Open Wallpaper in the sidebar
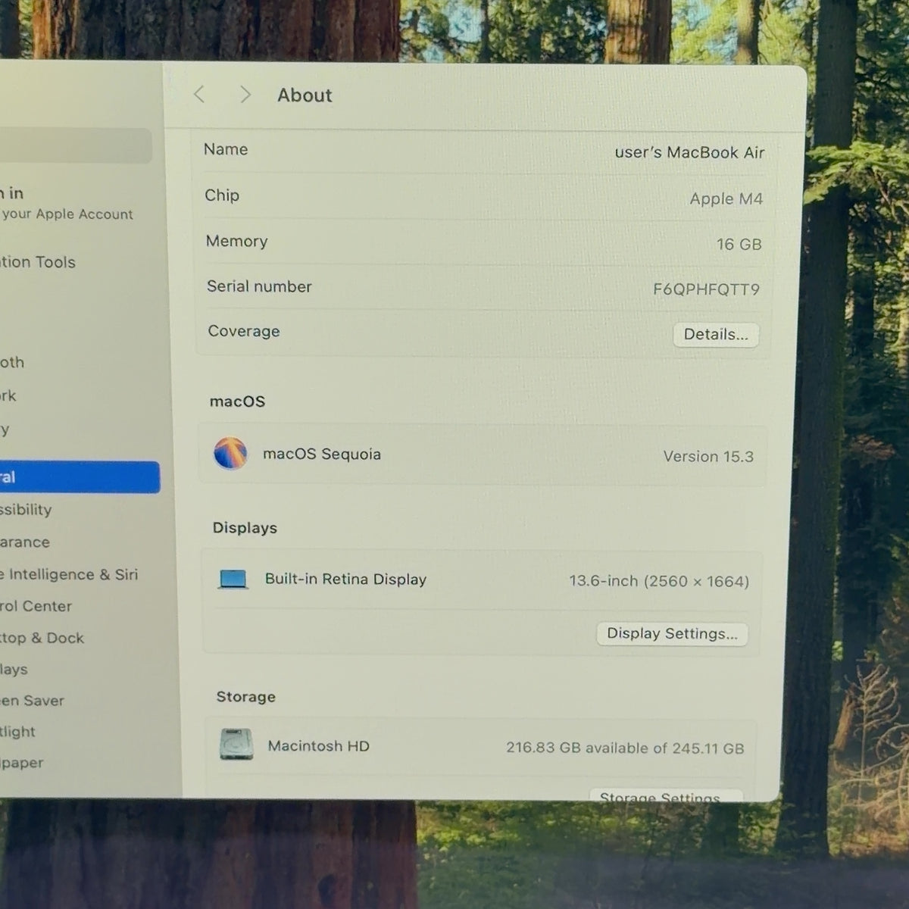Image resolution: width=909 pixels, height=909 pixels. pyautogui.click(x=22, y=763)
